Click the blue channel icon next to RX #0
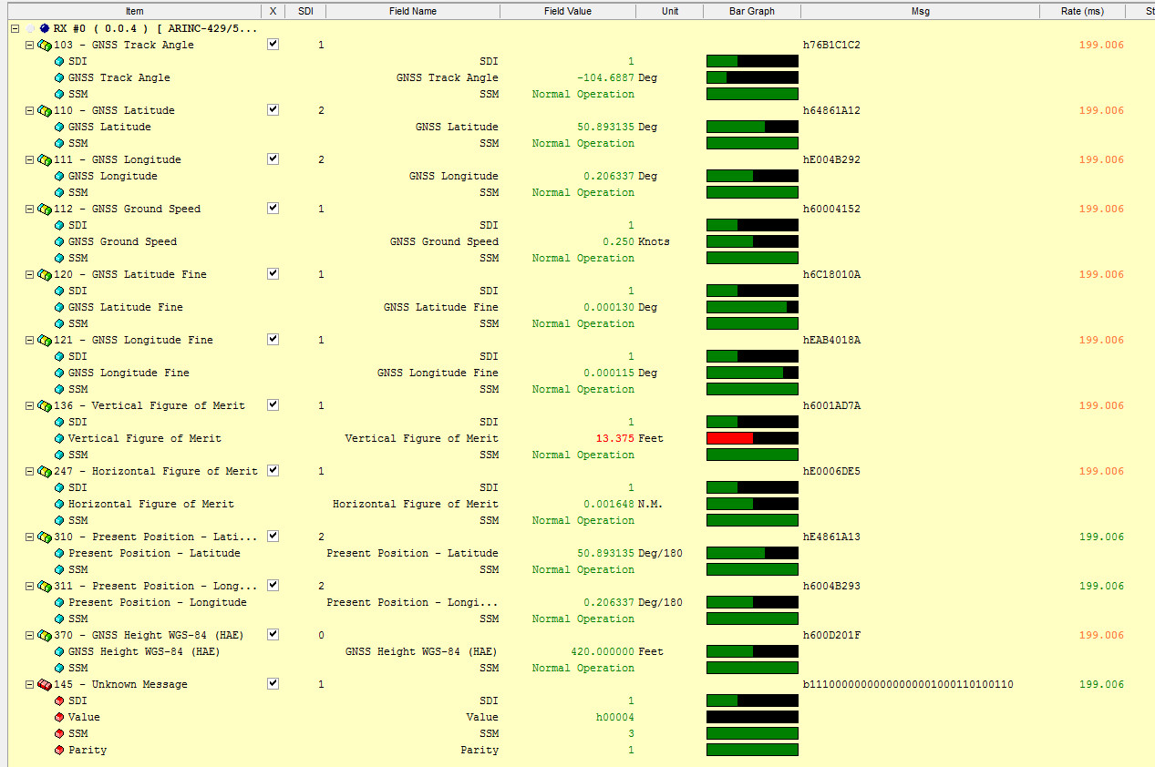The width and height of the screenshot is (1155, 767). [x=45, y=28]
